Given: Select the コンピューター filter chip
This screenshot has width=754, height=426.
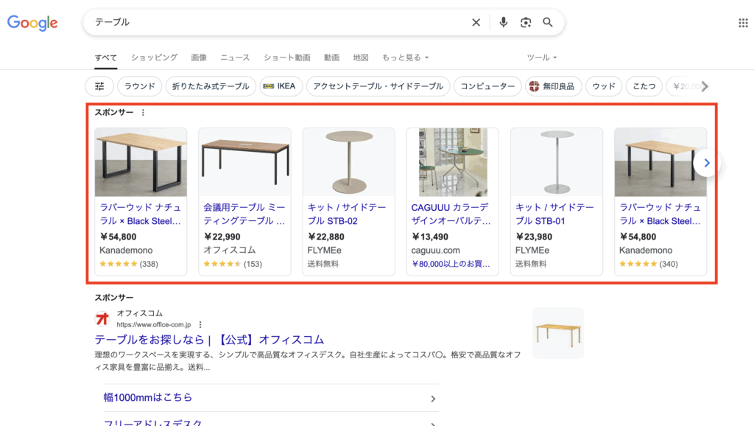Looking at the screenshot, I should [x=487, y=86].
